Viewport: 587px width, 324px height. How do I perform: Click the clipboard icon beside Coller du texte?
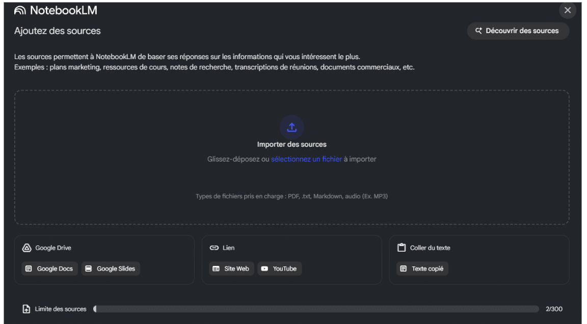[402, 248]
